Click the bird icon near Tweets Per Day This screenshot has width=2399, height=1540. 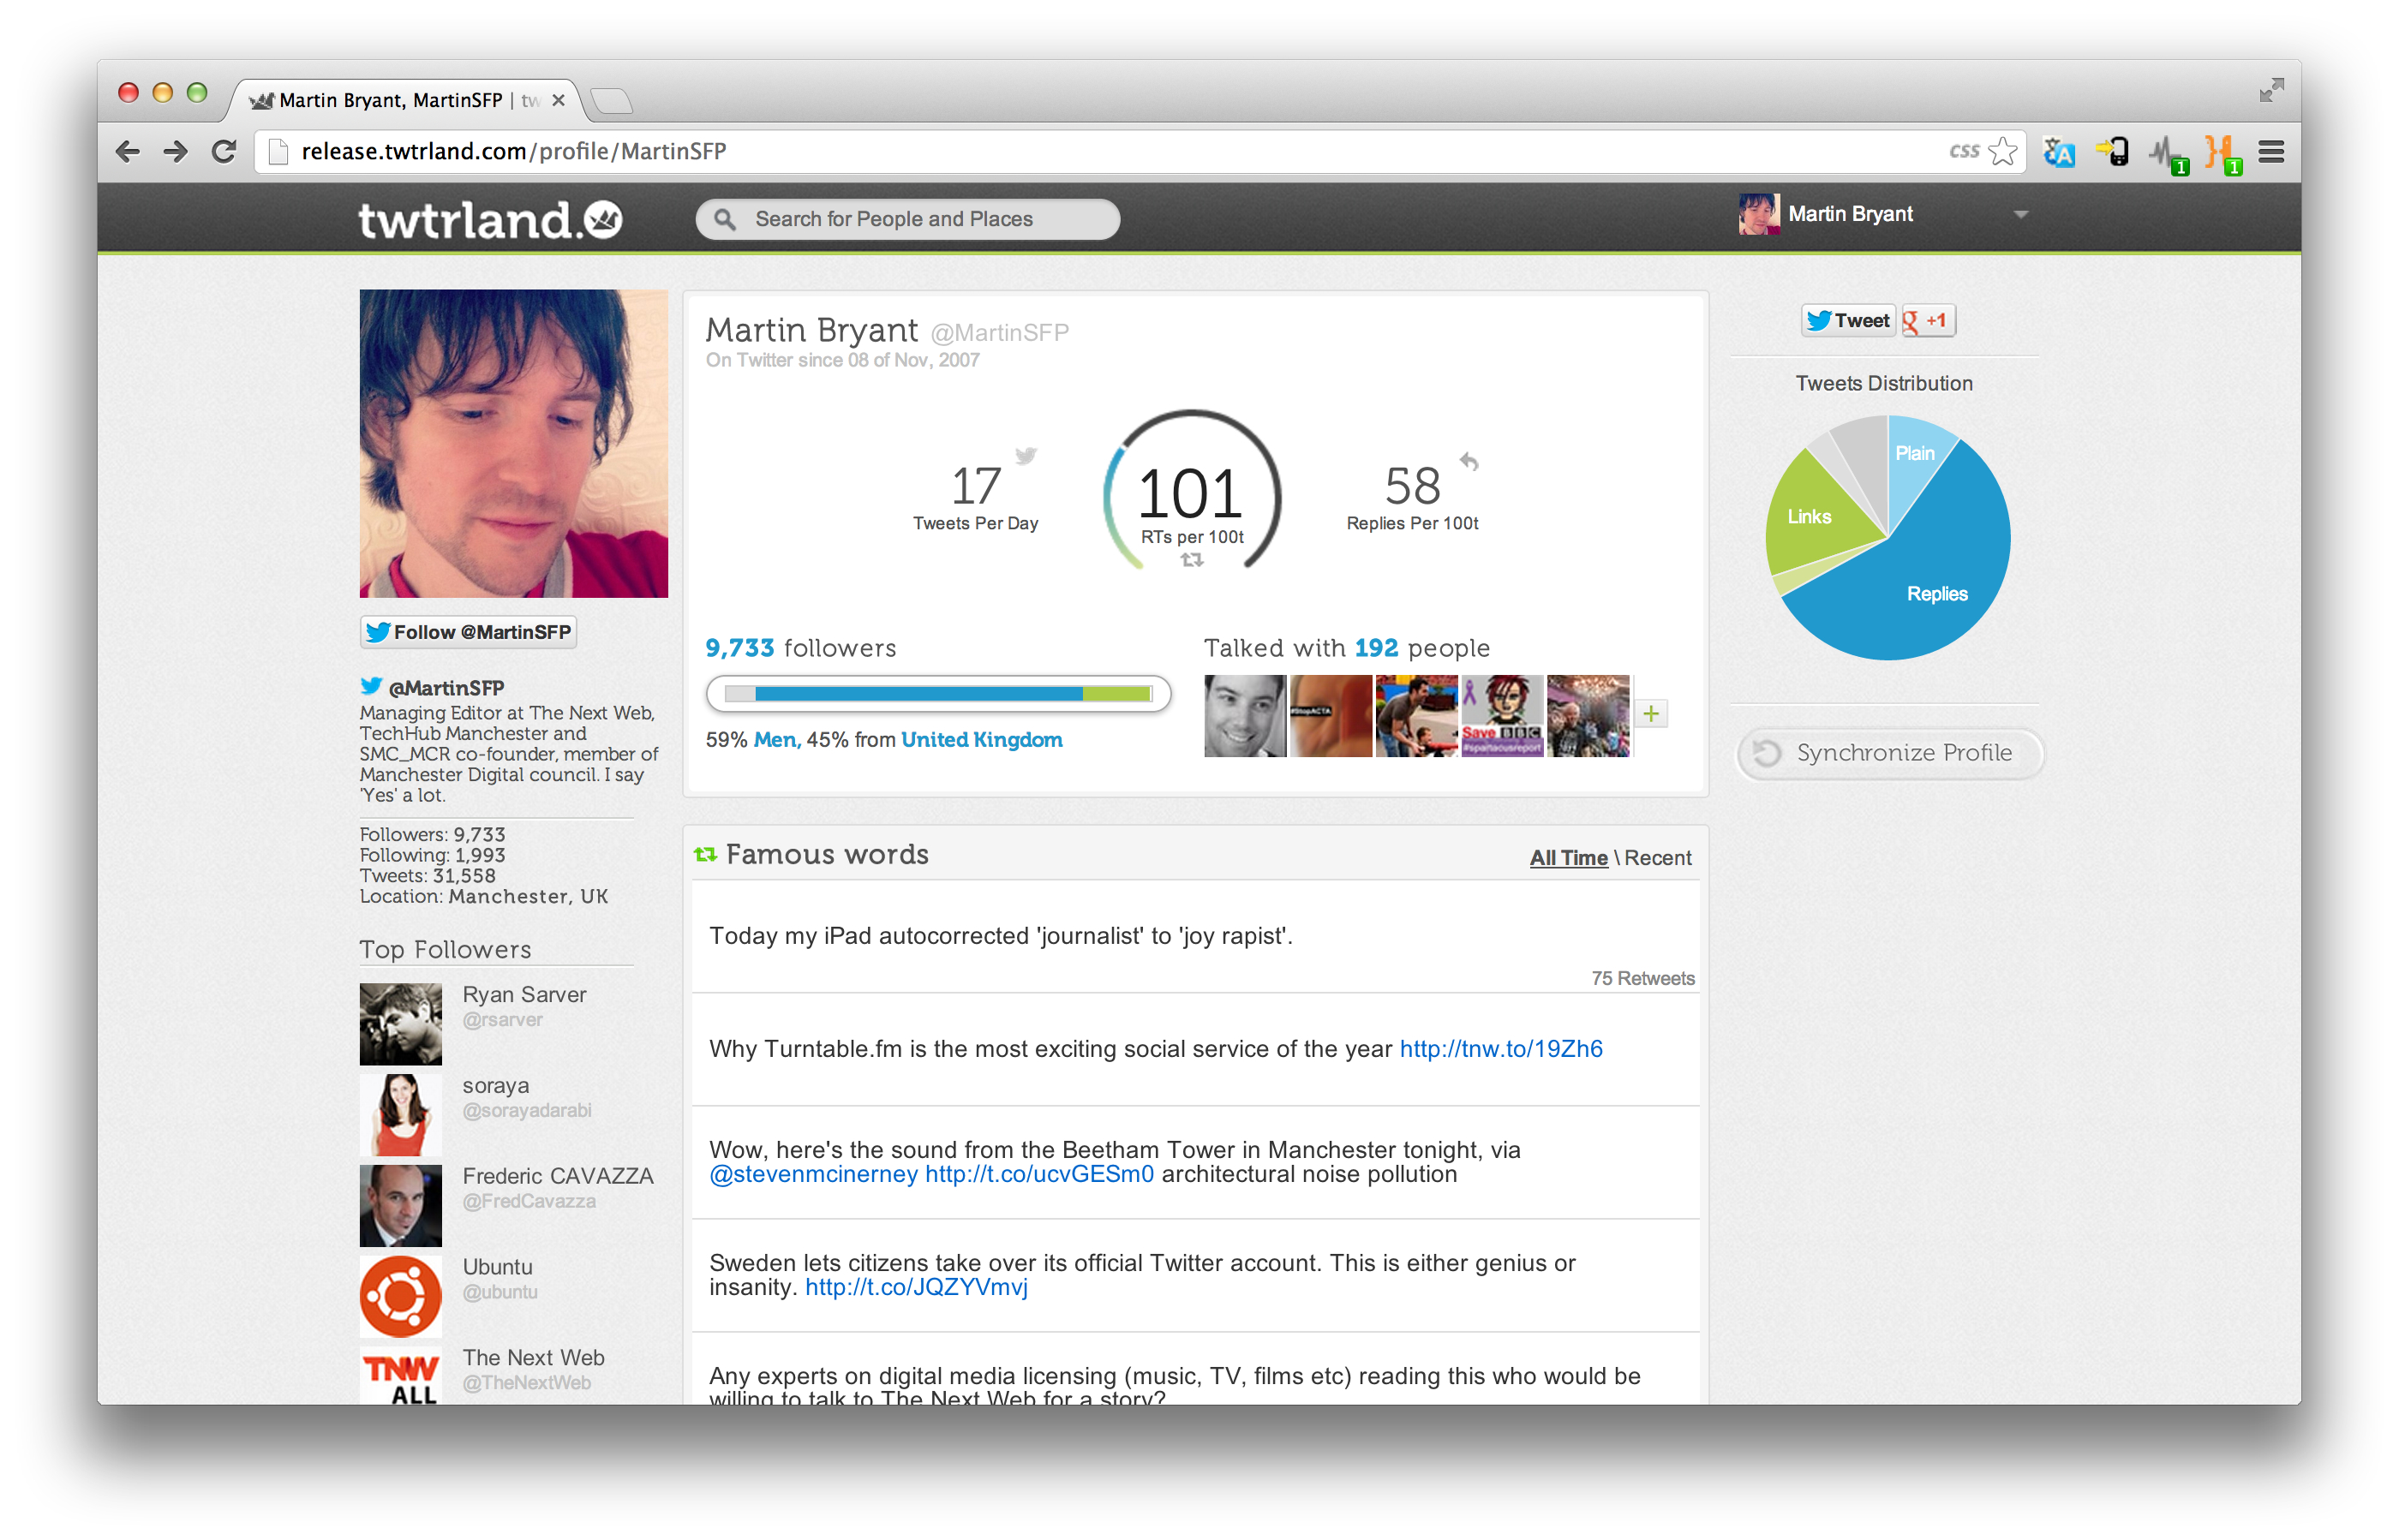[x=1026, y=456]
